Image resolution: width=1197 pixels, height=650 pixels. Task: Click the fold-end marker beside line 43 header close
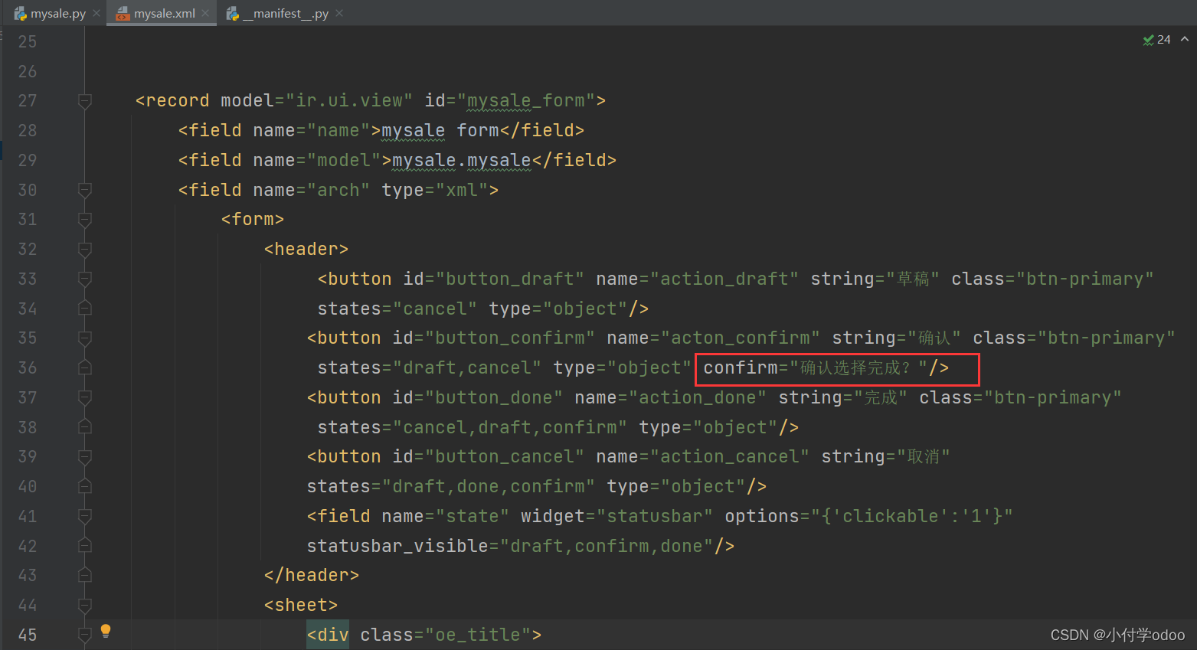tap(85, 574)
